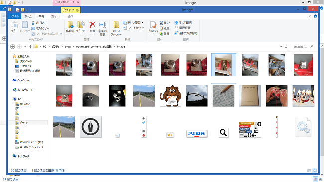This screenshot has height=182, width=324.
Task: Select the cartoon monkey thumbnail
Action: click(170, 96)
